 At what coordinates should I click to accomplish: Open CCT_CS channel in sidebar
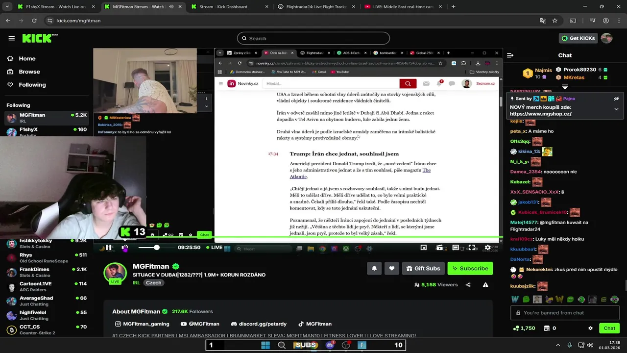(47, 329)
